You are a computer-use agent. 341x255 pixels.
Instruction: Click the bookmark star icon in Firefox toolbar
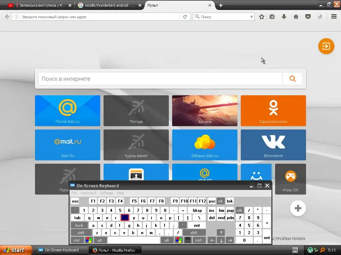(262, 17)
